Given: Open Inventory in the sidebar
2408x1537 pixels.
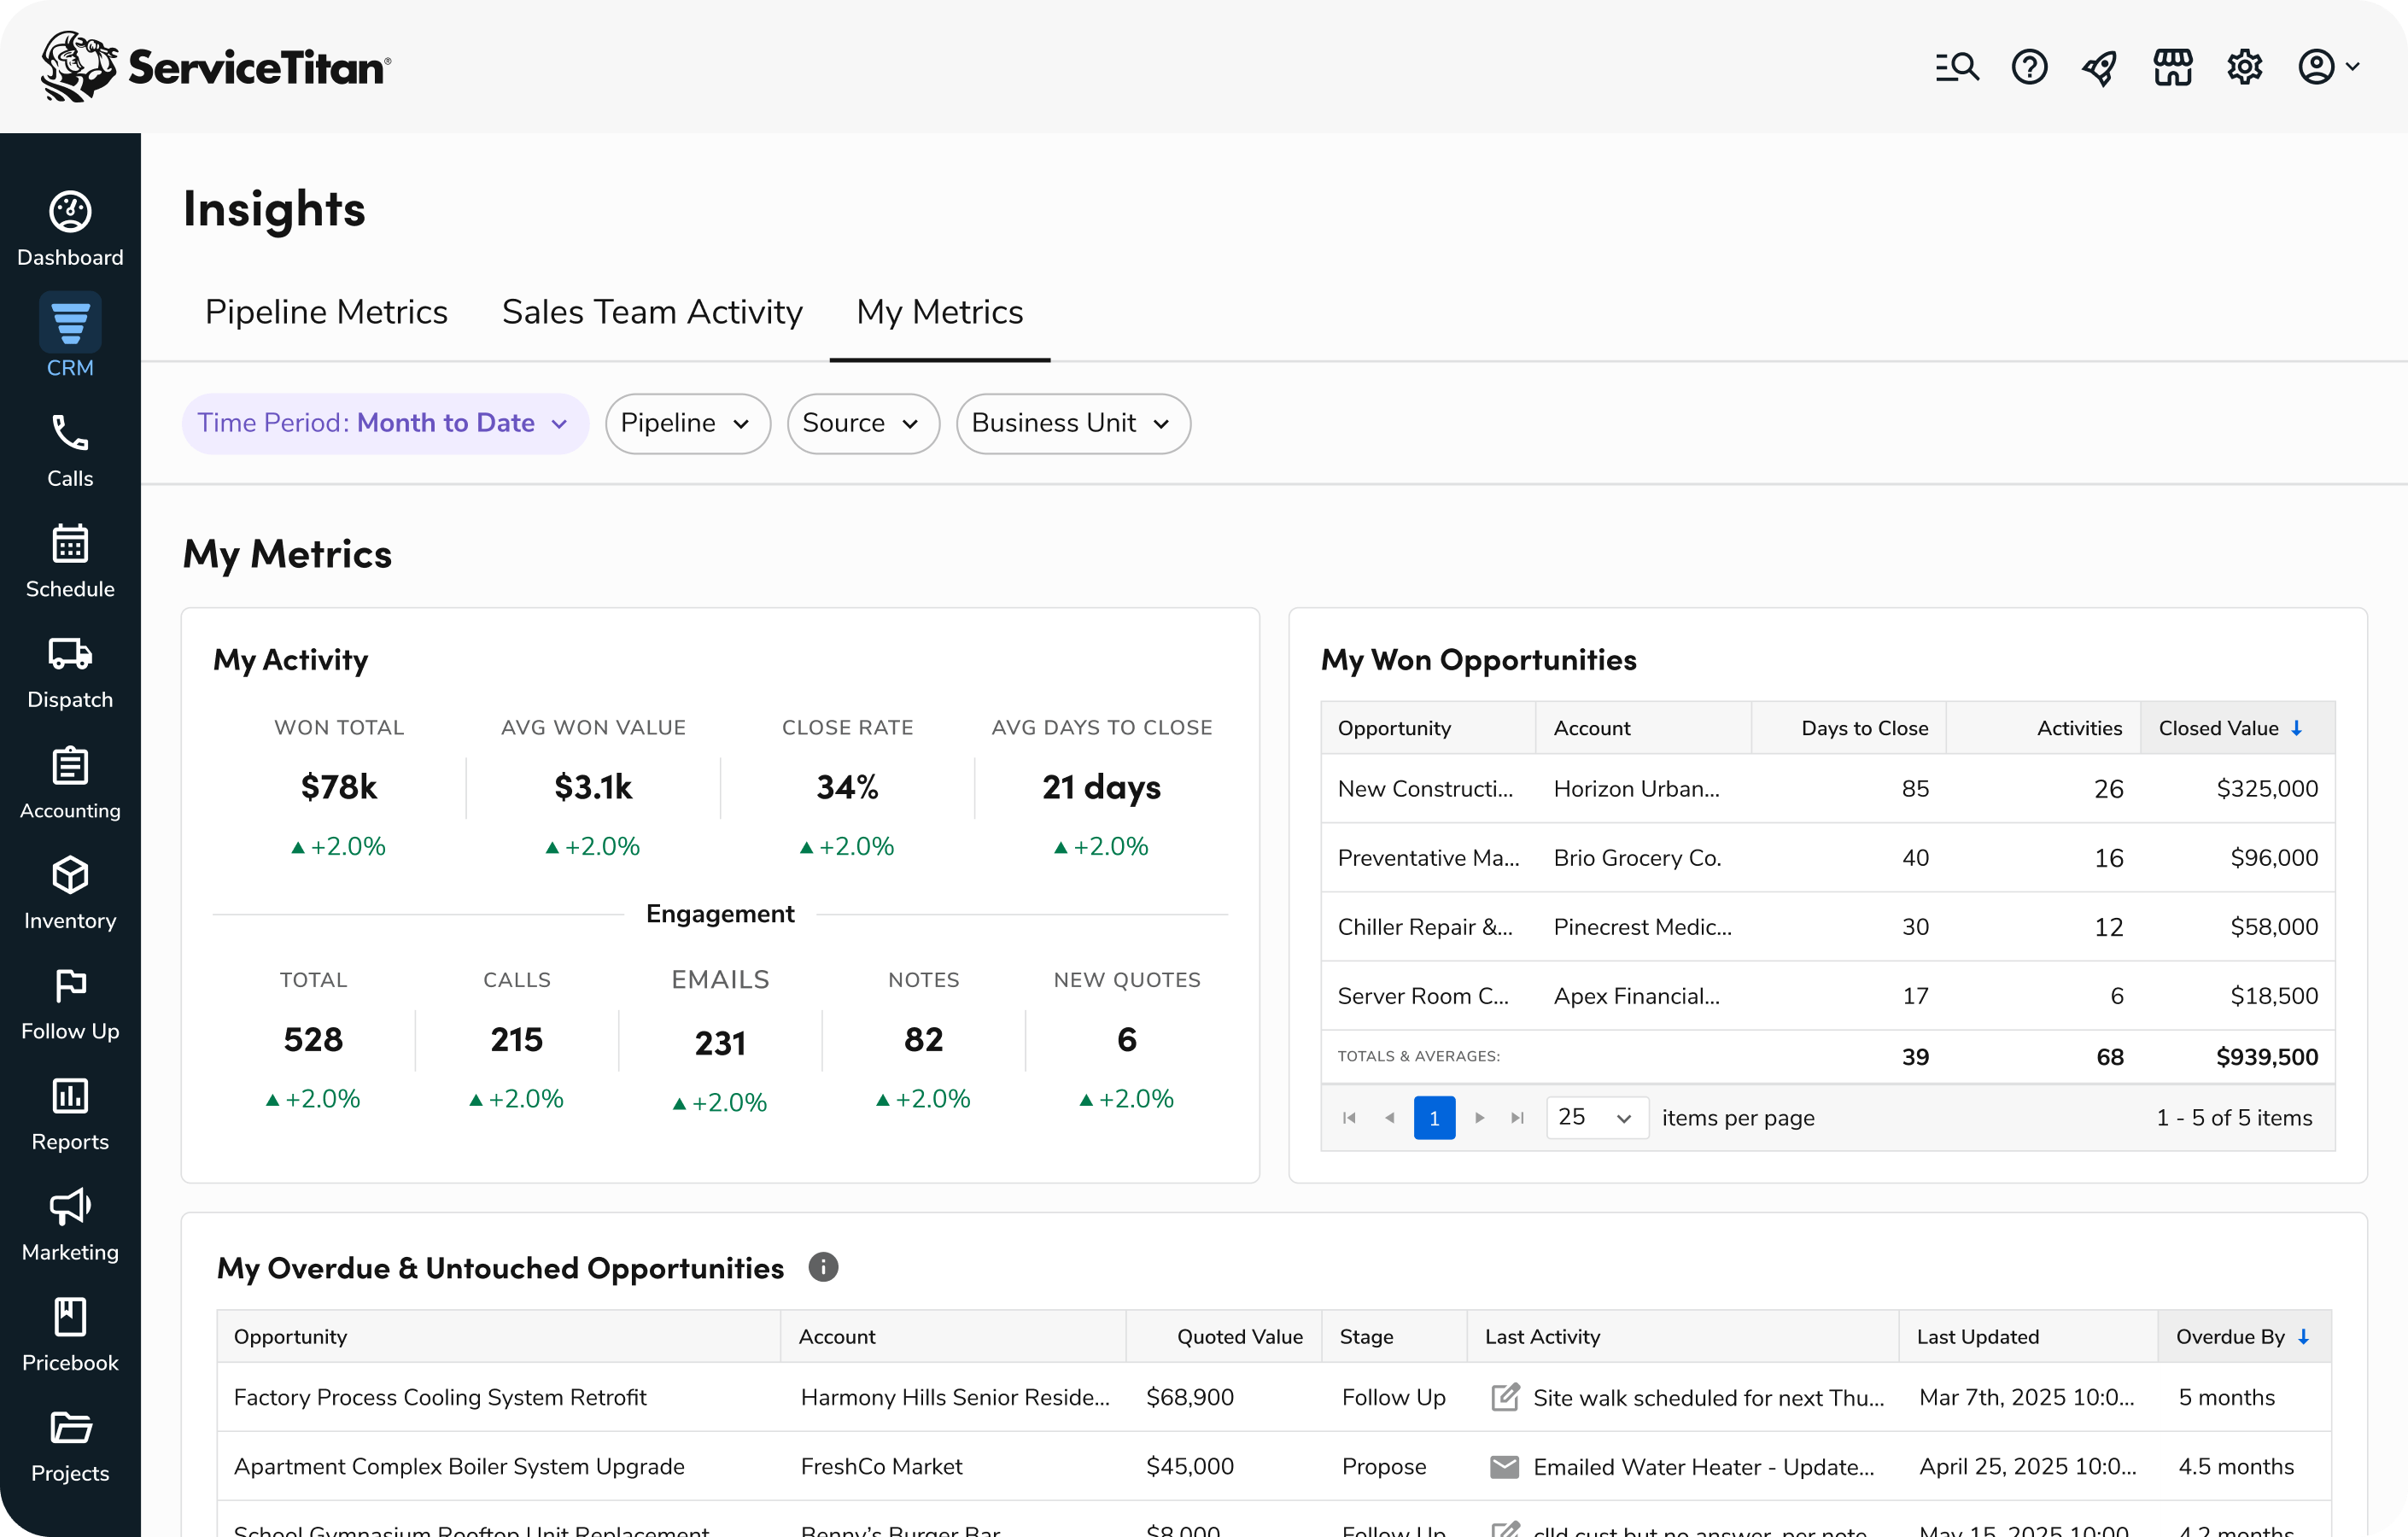Looking at the screenshot, I should coord(70,893).
